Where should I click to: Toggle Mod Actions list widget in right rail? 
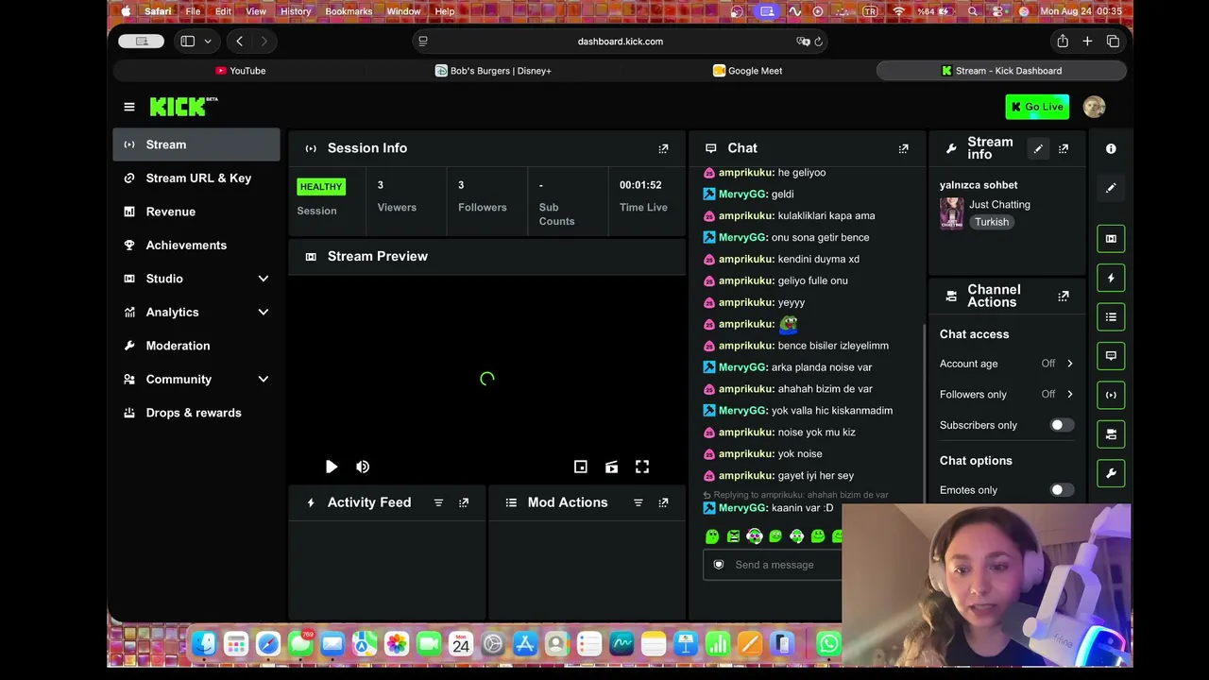[x=1111, y=317]
